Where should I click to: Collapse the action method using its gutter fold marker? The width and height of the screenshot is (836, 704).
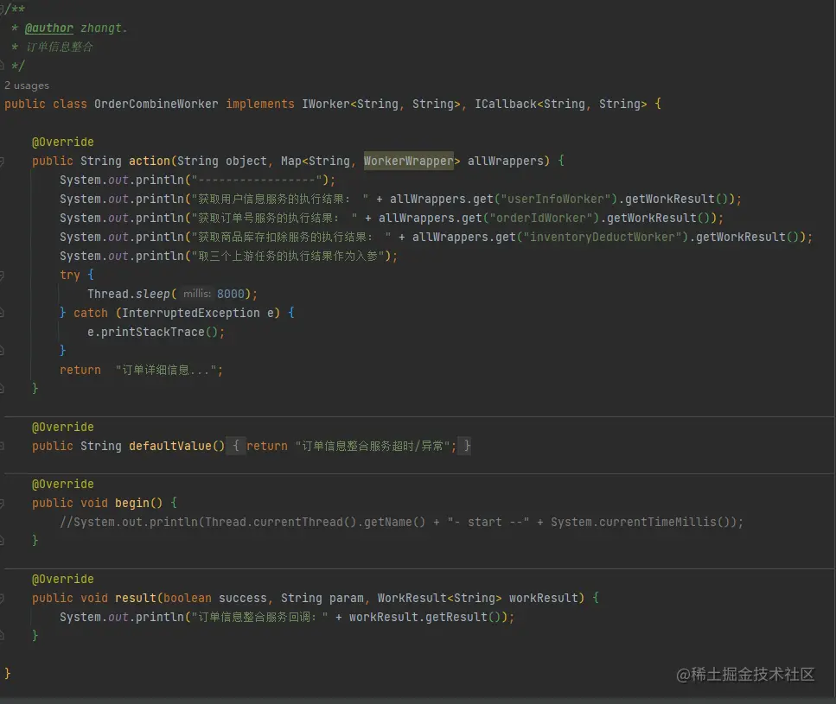pyautogui.click(x=2, y=161)
